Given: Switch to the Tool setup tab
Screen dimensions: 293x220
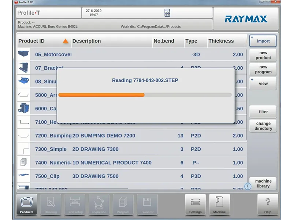Looking at the screenshot, I should pos(75,205).
